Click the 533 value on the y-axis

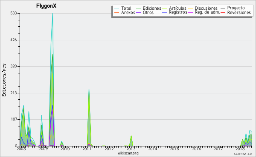(14, 13)
